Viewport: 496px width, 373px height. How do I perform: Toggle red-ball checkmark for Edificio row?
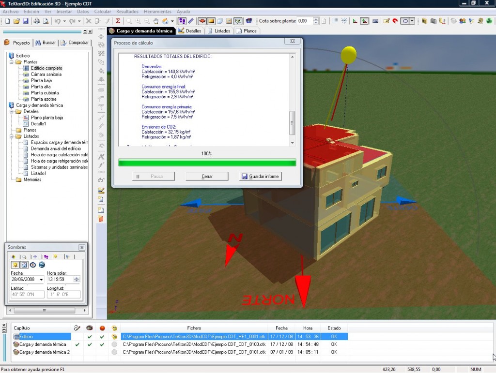click(x=102, y=337)
